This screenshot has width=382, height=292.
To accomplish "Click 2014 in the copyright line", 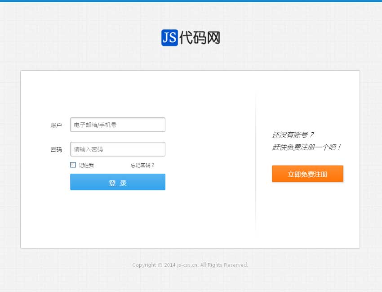I will [170, 265].
